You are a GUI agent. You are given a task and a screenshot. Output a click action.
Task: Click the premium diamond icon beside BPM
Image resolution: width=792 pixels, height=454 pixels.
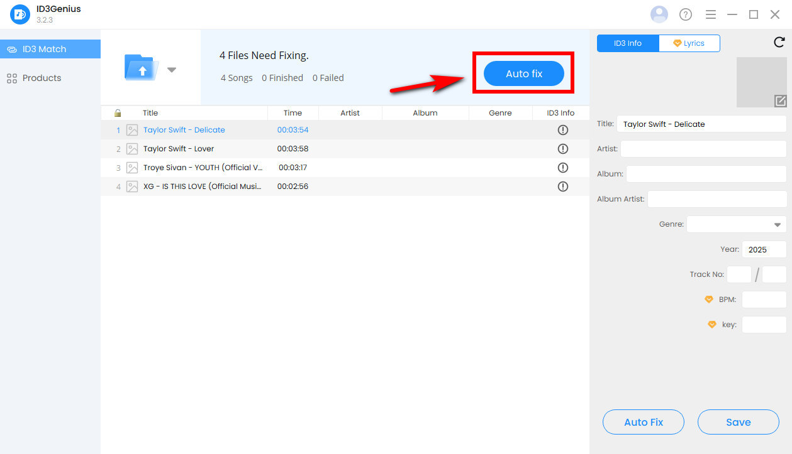tap(709, 300)
